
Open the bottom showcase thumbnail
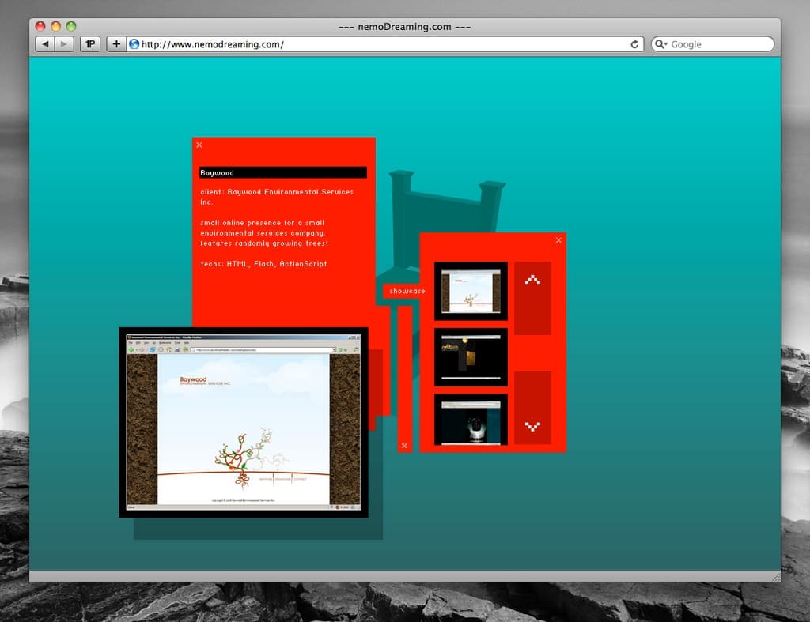coord(471,420)
